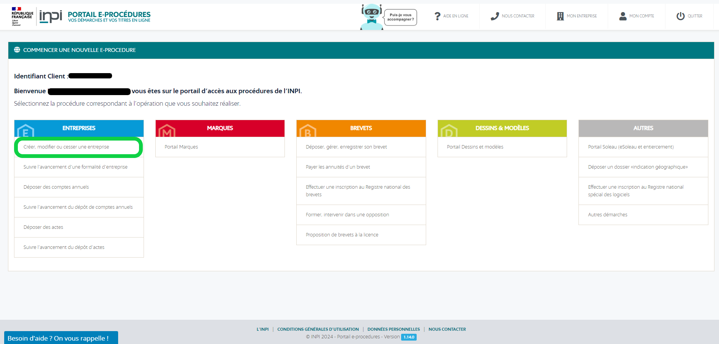Select 'Déposer, gérer, enregistrer son brevet'
The height and width of the screenshot is (344, 719).
click(x=361, y=147)
